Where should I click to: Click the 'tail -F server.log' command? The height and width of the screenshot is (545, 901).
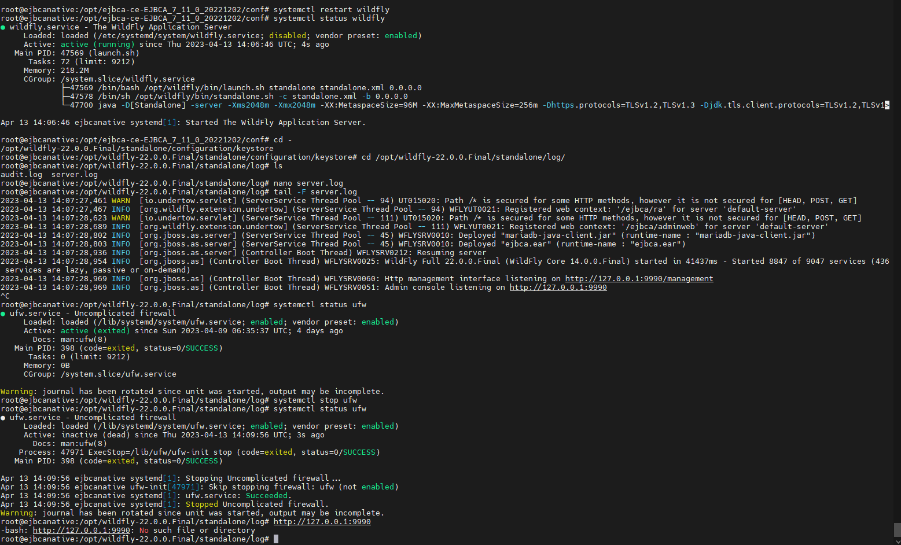pos(315,192)
